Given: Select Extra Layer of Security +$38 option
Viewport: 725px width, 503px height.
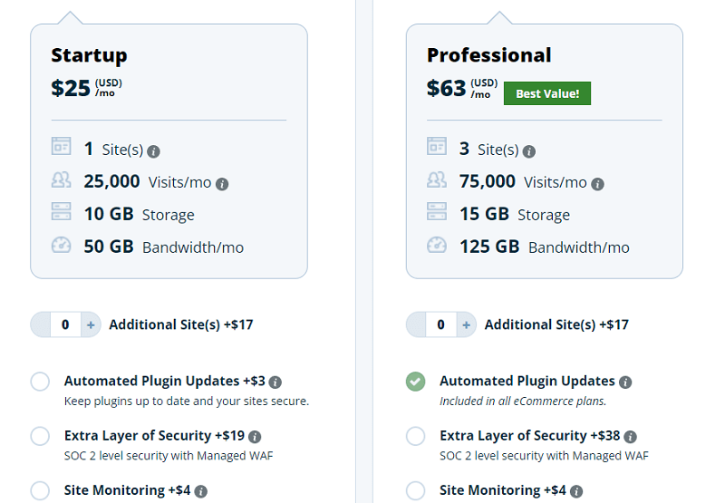Looking at the screenshot, I should tap(416, 436).
